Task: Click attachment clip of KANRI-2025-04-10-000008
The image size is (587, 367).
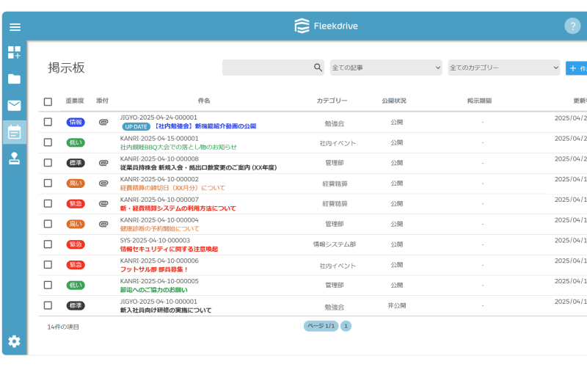Action: point(103,163)
